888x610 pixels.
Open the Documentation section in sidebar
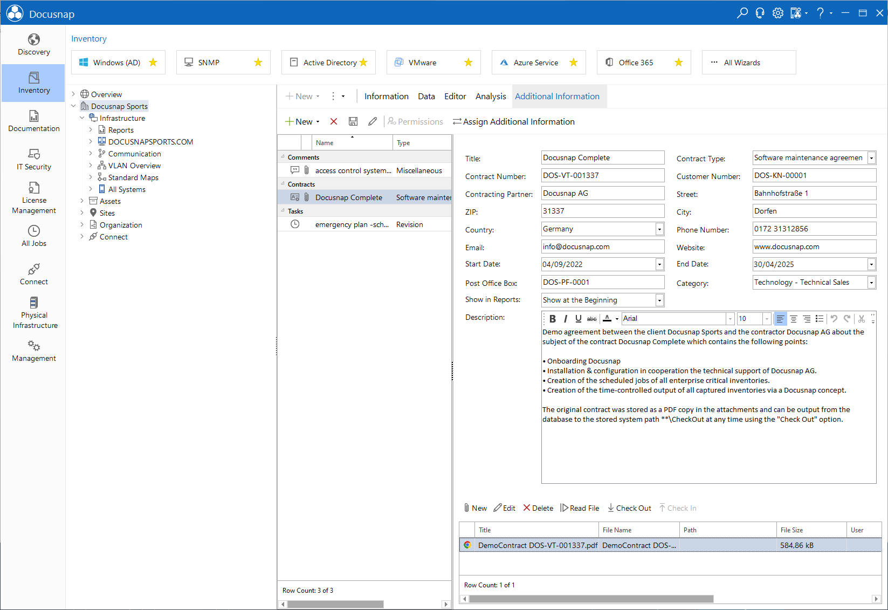point(33,121)
